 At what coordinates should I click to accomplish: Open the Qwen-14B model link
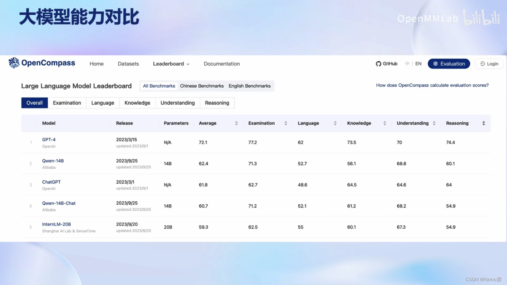click(x=53, y=161)
